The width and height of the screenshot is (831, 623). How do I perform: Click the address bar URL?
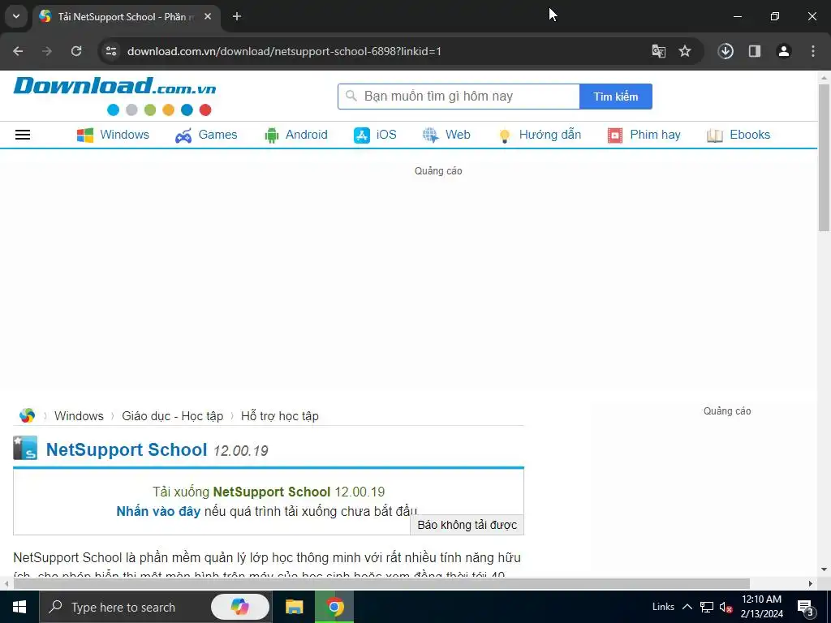pos(284,51)
